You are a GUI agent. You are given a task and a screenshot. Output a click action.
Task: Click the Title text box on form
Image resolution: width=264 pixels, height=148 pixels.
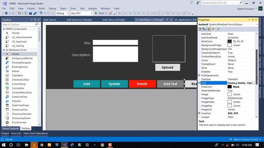pos(115,43)
